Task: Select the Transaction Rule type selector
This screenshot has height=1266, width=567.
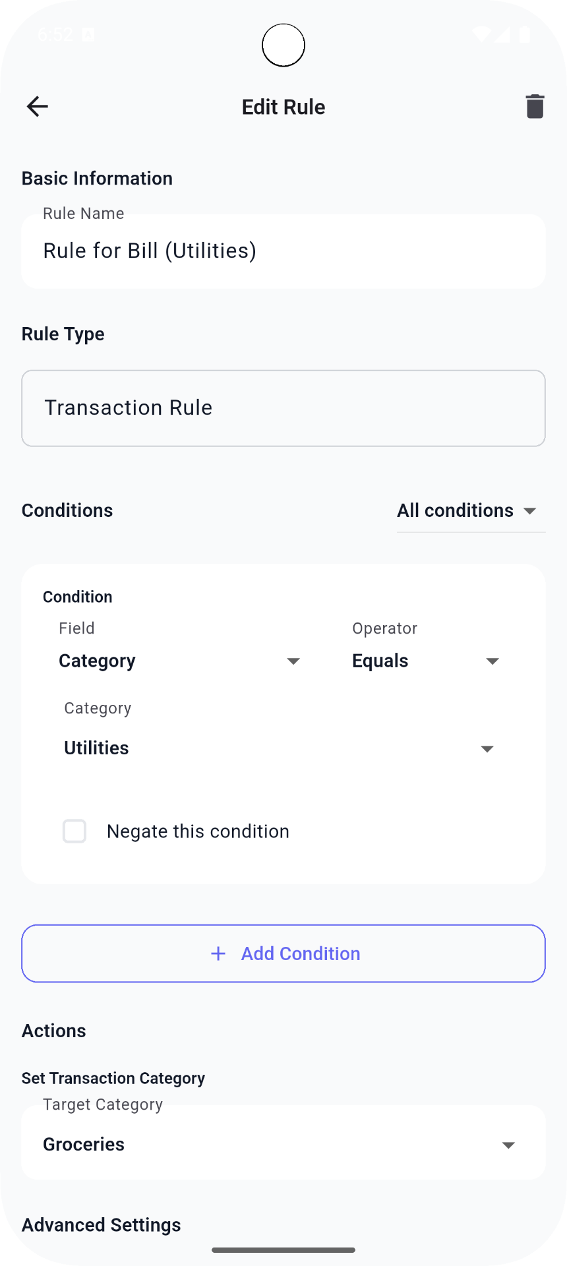Action: (283, 407)
